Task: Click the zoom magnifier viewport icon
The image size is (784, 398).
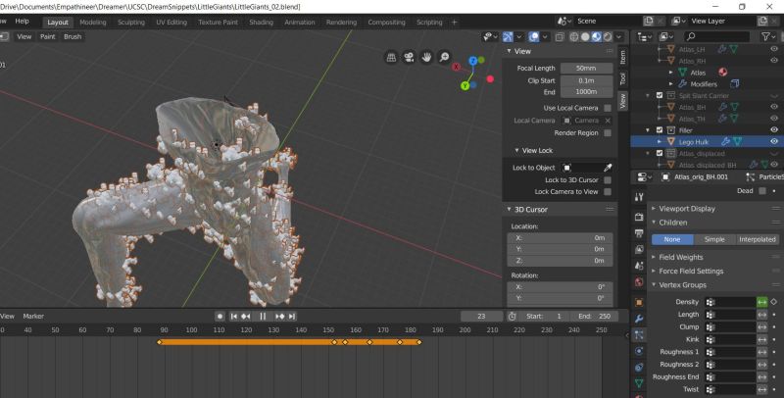Action: 445,59
